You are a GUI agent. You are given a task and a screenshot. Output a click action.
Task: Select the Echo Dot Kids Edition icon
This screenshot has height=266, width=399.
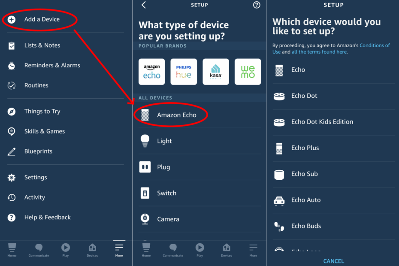[279, 122]
